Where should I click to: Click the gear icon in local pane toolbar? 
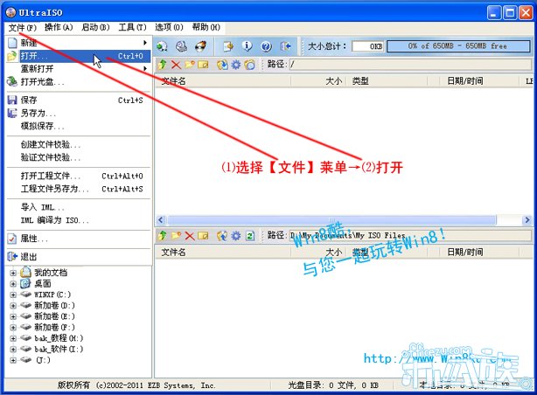coord(236,235)
